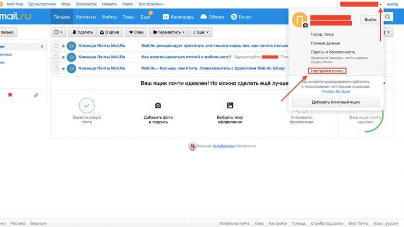Viewport: 404px width, 227px height.
Task: Click the В архив button
Action: (x=109, y=32)
